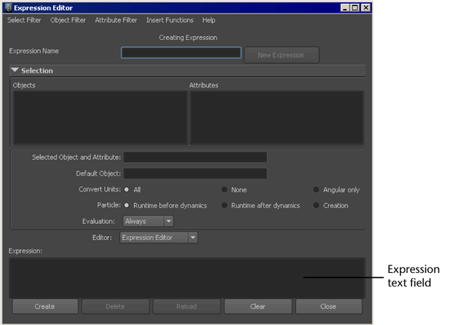Open the Evaluation dropdown set to Always
The height and width of the screenshot is (325, 452).
tap(148, 221)
